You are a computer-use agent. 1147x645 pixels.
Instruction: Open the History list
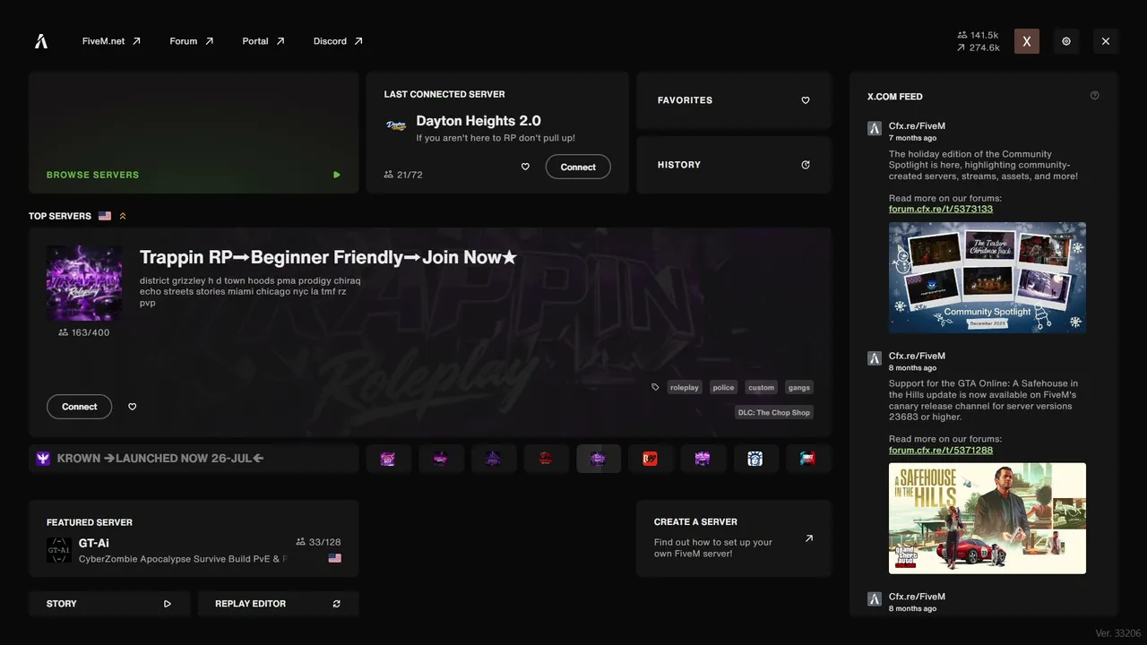[x=734, y=165]
